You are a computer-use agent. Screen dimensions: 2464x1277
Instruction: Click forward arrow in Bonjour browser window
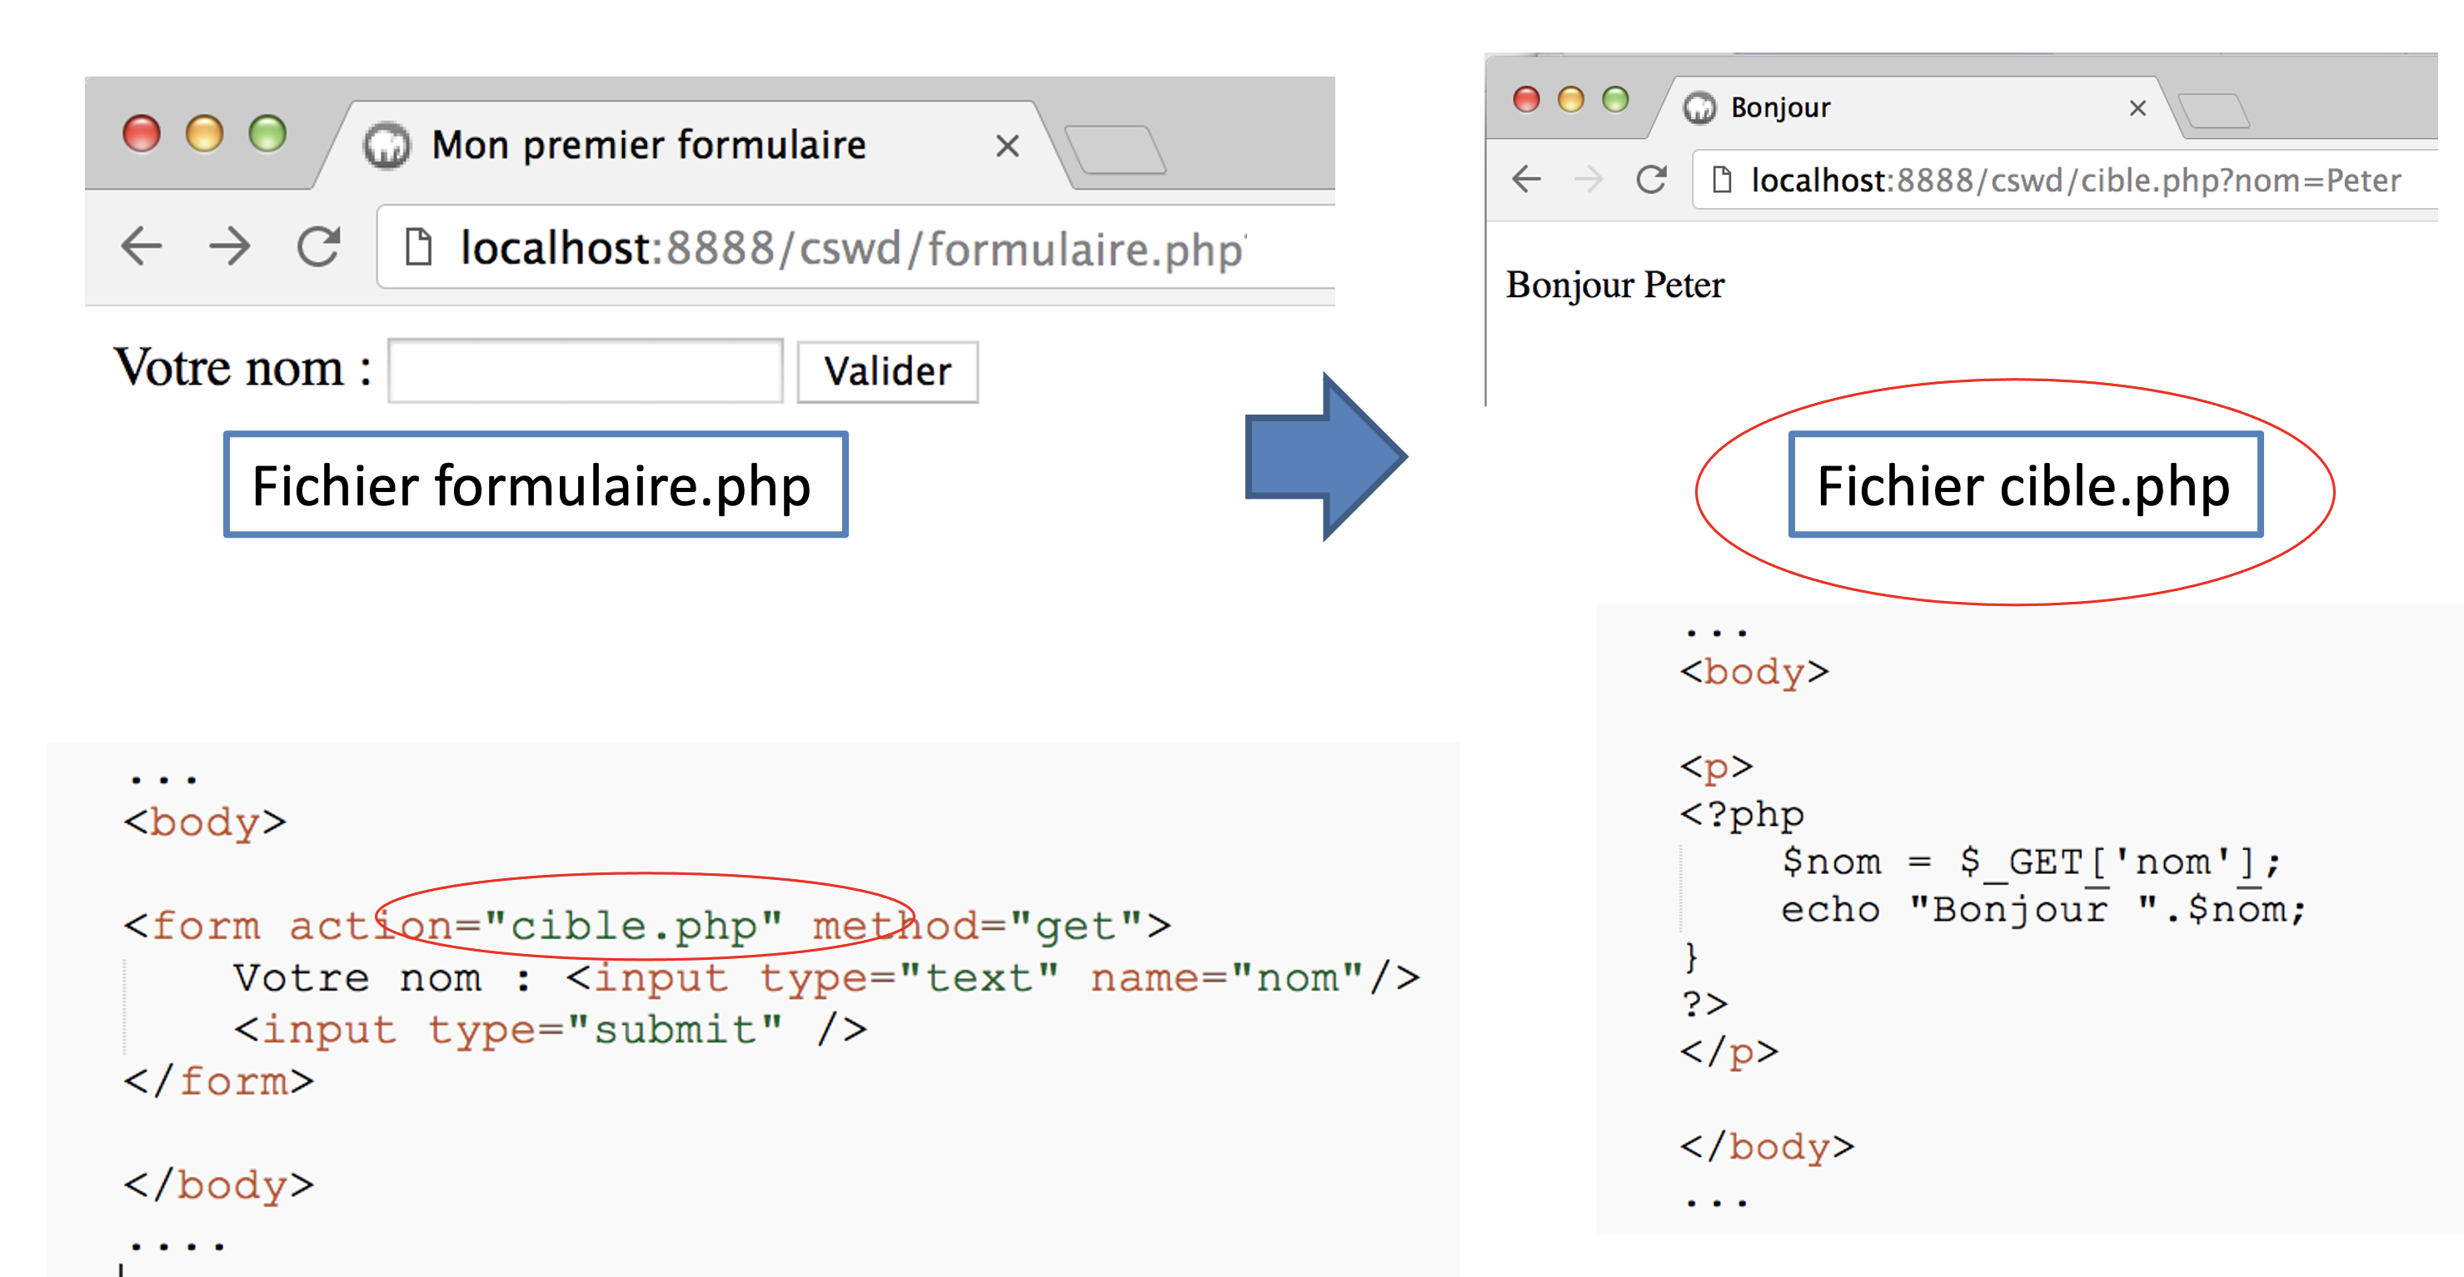[x=1588, y=179]
